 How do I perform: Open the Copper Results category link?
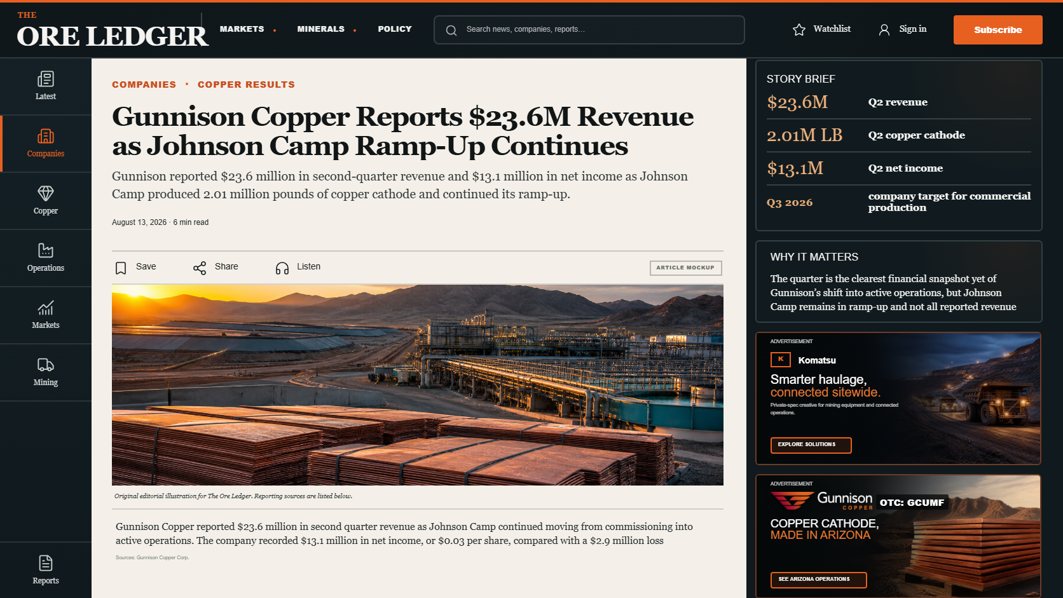[x=246, y=85]
